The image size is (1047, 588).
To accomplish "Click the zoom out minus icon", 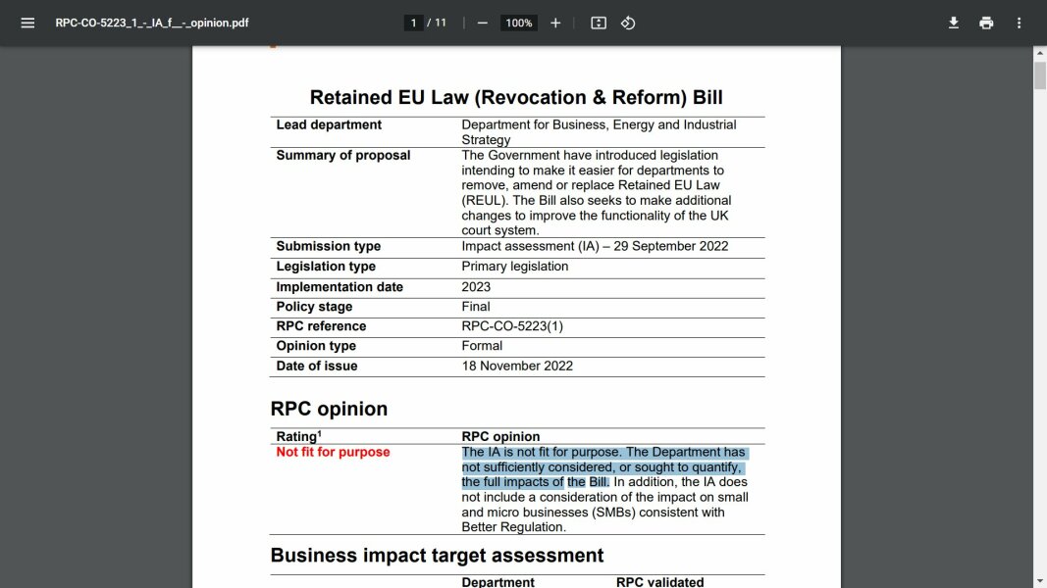I will (x=482, y=23).
